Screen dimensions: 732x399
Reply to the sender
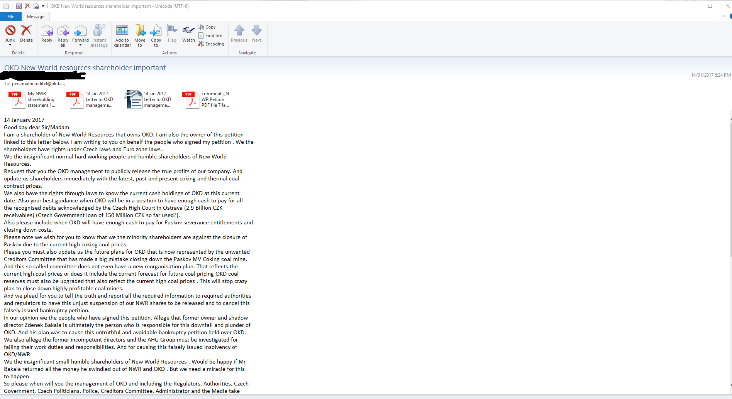point(47,33)
